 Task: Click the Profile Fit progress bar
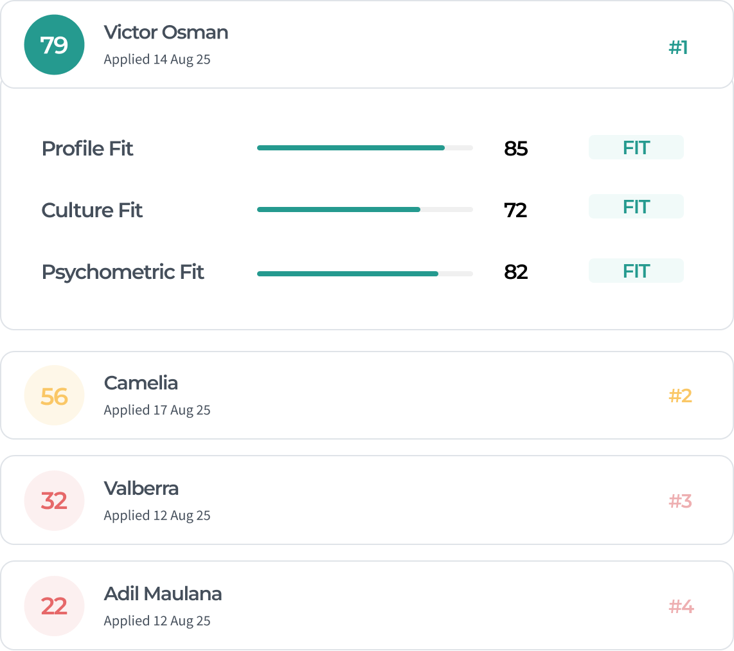pyautogui.click(x=364, y=148)
